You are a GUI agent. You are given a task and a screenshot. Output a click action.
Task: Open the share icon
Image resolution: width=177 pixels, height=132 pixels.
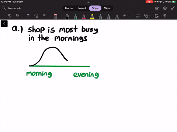(x=157, y=8)
